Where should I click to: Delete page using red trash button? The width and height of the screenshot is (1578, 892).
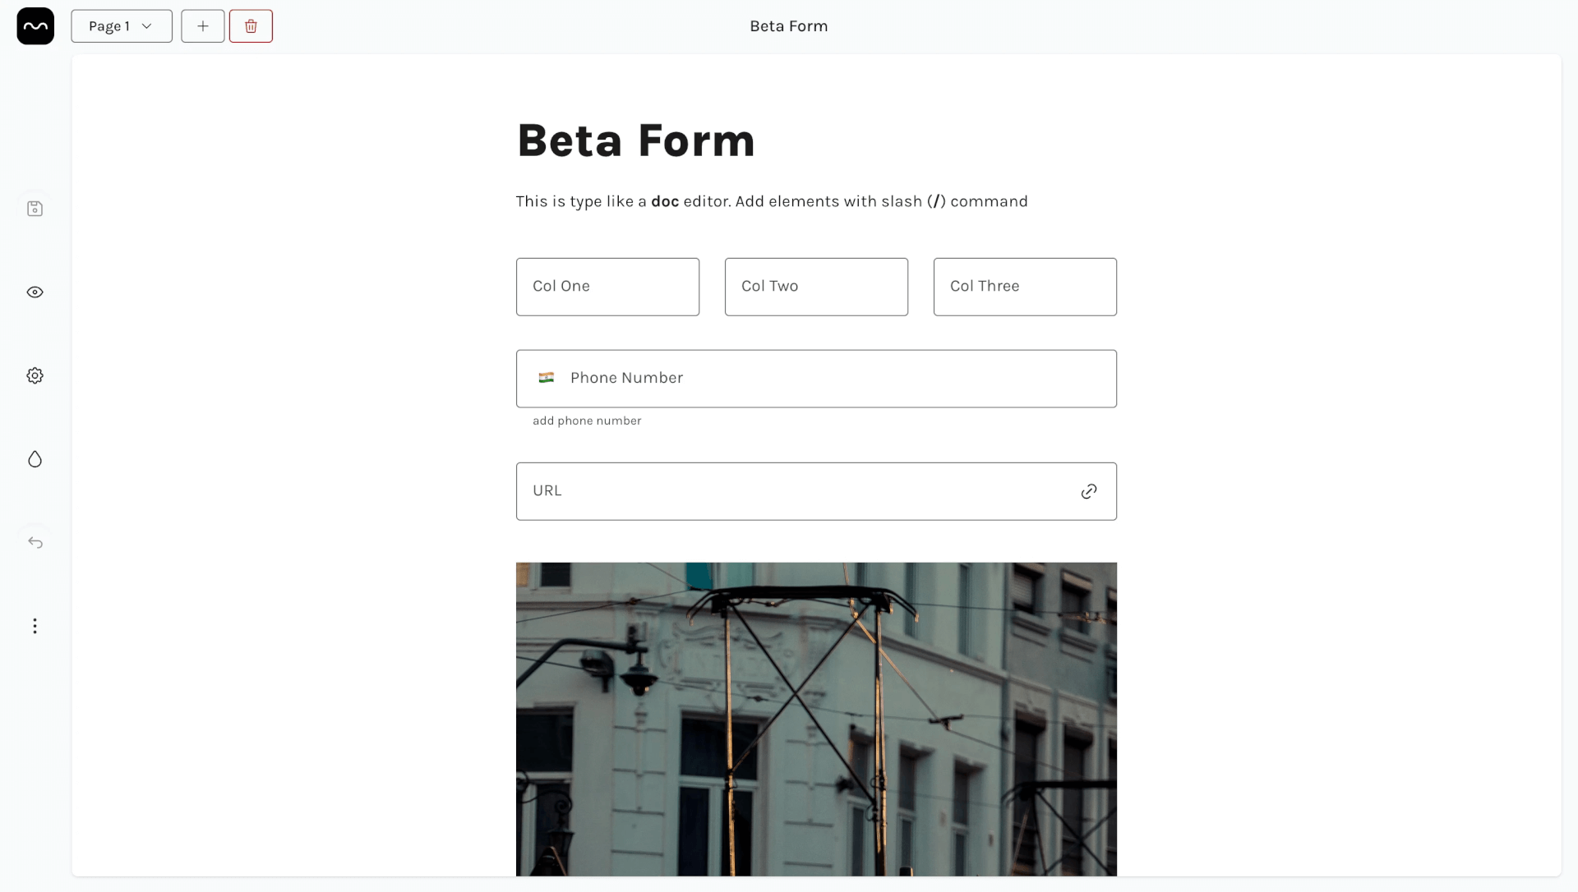[251, 26]
